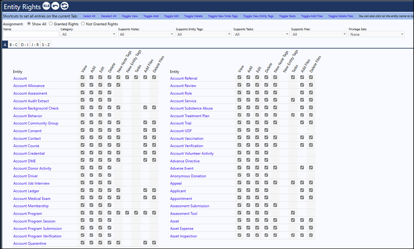
Task: Switch to the A tab
Action: coord(5,45)
